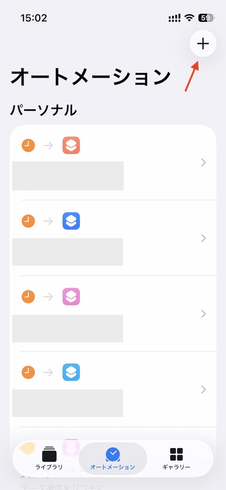This screenshot has width=226, height=490.
Task: Tap the clock icon in fourth automation
Action: (28, 372)
